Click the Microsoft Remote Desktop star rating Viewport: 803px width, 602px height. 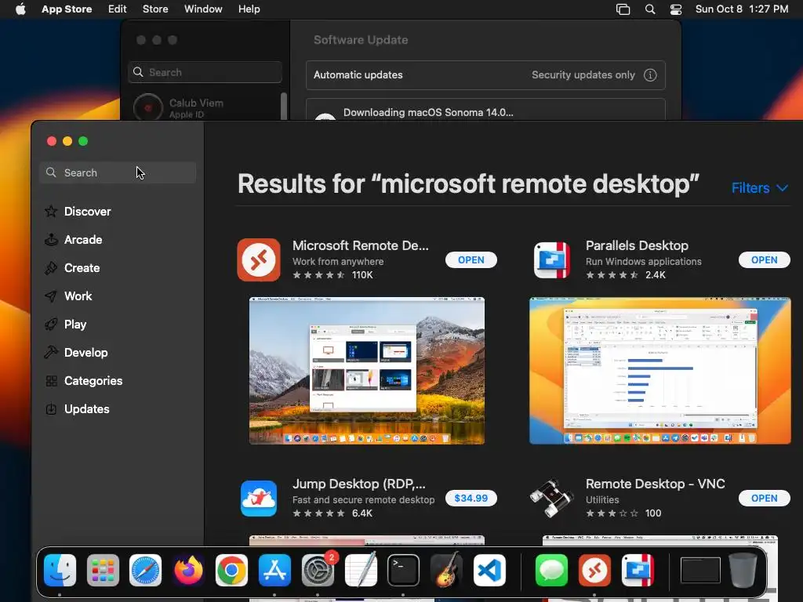pos(318,275)
